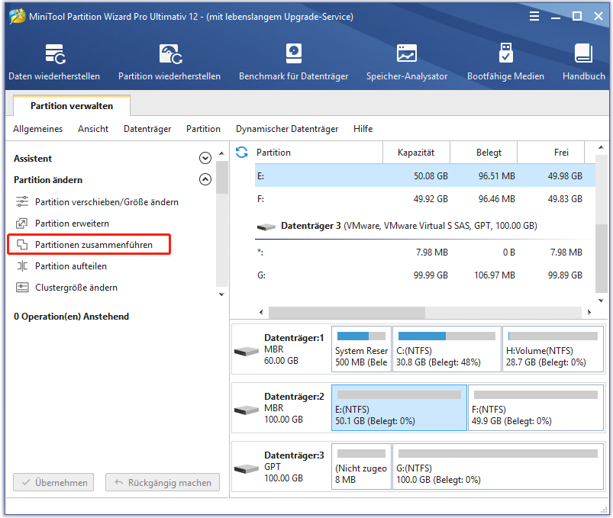Image resolution: width=613 pixels, height=518 pixels.
Task: Click Partition aufteilen link
Action: (71, 266)
